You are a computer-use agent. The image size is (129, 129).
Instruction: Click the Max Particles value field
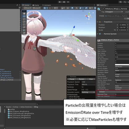[122, 82]
